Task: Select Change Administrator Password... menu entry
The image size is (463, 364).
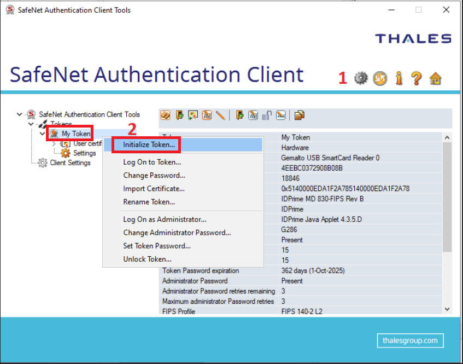Action: point(183,233)
